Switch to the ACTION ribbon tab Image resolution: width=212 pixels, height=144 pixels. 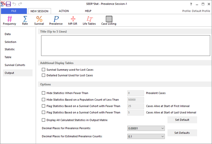tap(64, 11)
